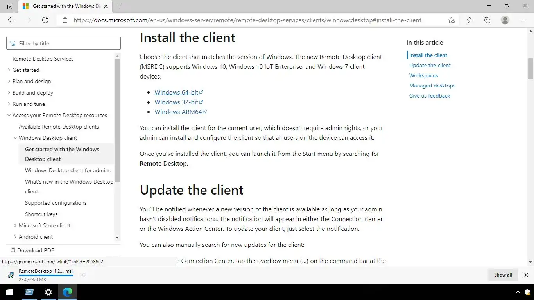The image size is (534, 300).
Task: Expand the Run and tune node
Action: pos(9,104)
